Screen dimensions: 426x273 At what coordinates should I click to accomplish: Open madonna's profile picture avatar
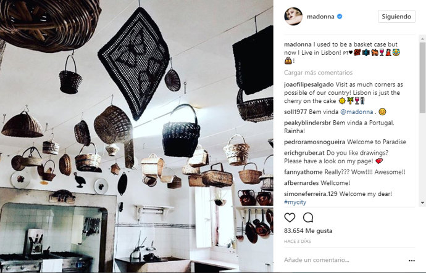pyautogui.click(x=293, y=17)
